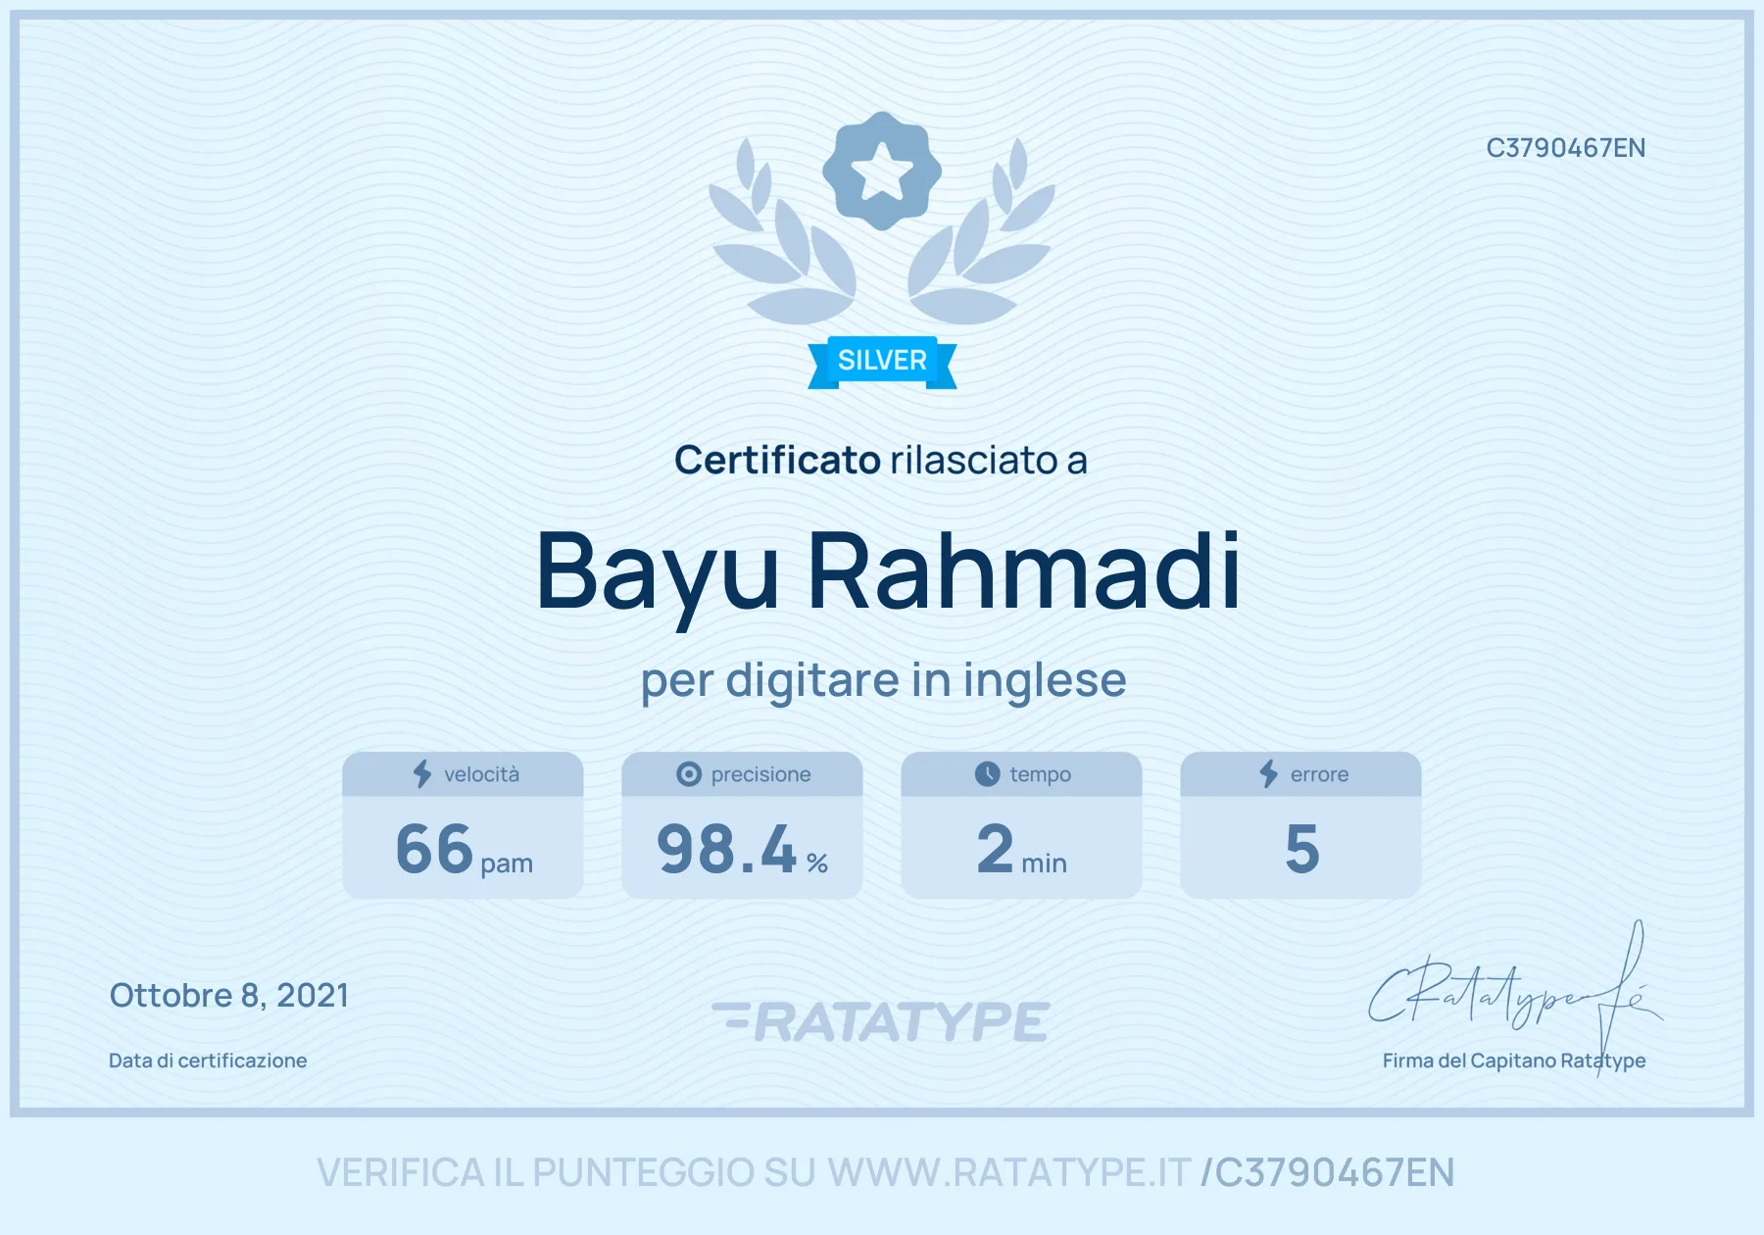Click the caption 'Firma del Capitano Ratatype'

[x=1514, y=1061]
